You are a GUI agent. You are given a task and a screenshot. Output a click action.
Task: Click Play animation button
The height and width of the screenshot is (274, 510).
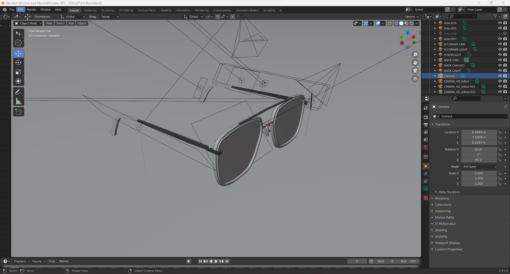(216, 261)
